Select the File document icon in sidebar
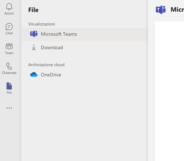This screenshot has width=184, height=161. click(x=9, y=86)
